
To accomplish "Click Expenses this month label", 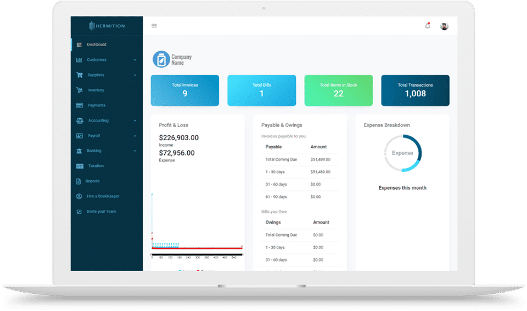I will [x=402, y=188].
